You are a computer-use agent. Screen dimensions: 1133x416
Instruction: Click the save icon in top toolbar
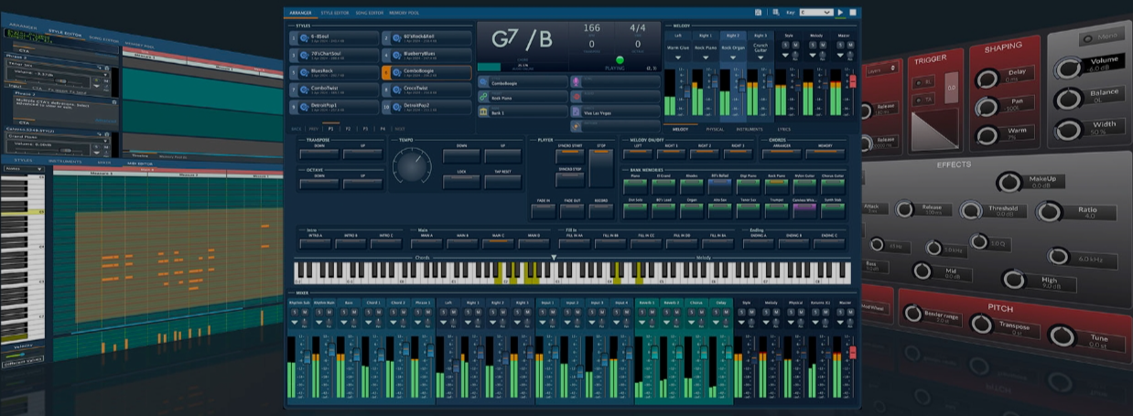pos(759,13)
